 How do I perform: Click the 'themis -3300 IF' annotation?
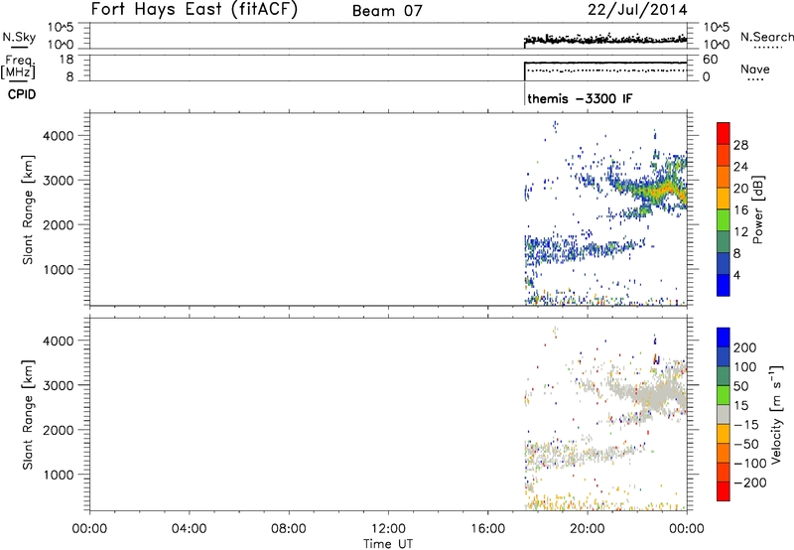(580, 98)
